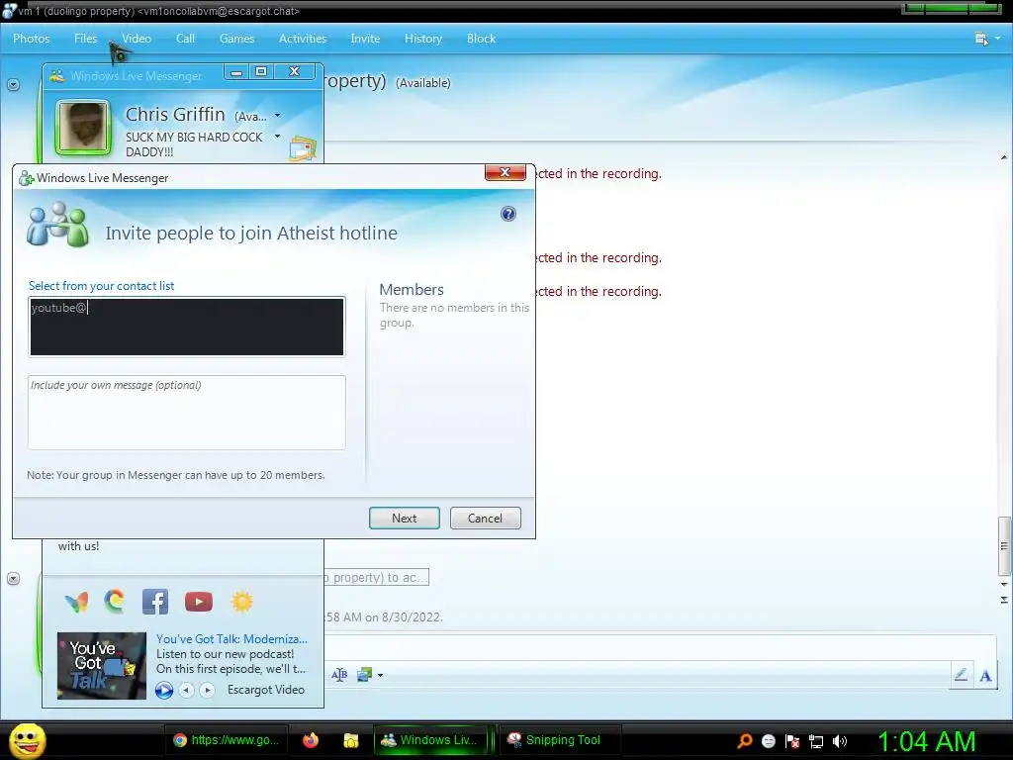Open the YouTube icon in Messenger
Image resolution: width=1013 pixels, height=760 pixels.
coord(198,602)
